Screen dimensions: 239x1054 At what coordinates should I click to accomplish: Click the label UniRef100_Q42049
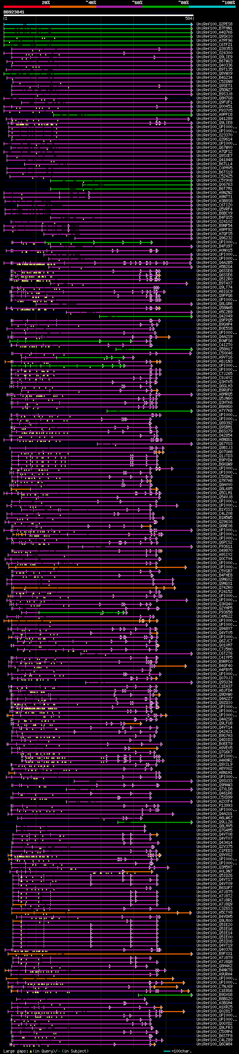click(x=214, y=316)
